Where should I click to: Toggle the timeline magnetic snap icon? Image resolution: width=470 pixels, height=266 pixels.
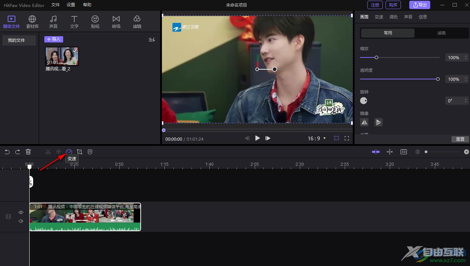point(376,152)
